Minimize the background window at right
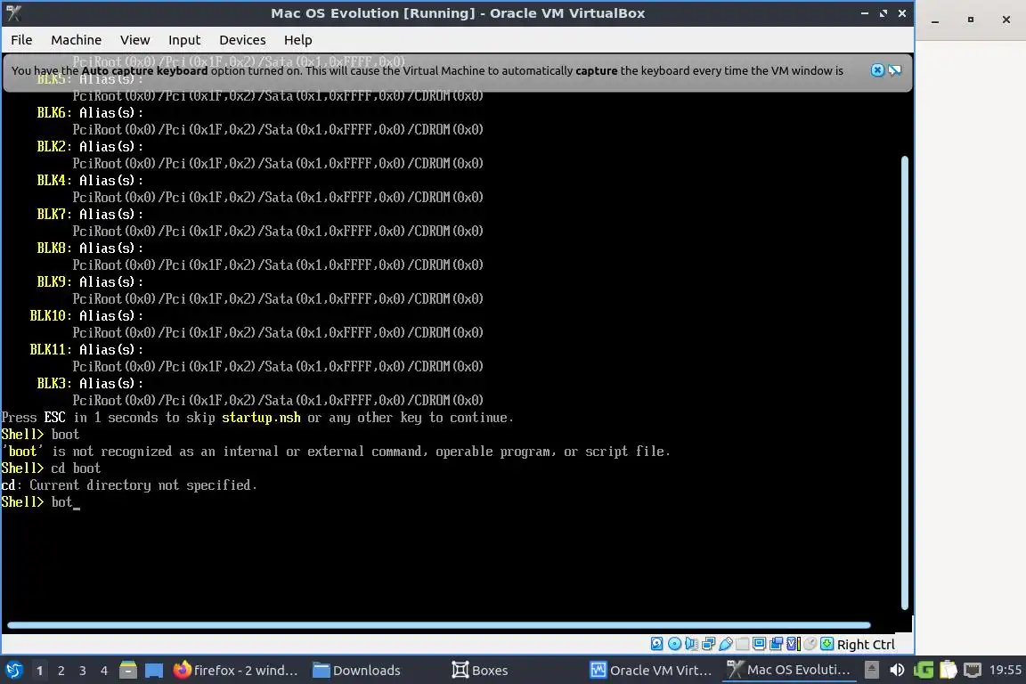This screenshot has width=1026, height=684. point(935,20)
